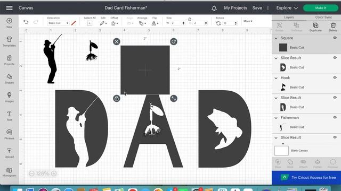Screen dimensions: 341x191
Task: Undo the last action
Action: point(26,22)
